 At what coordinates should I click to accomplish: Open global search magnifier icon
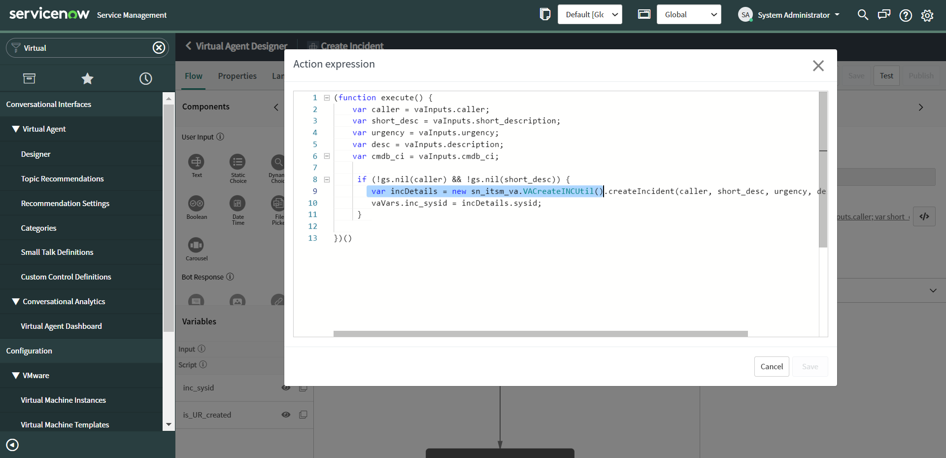(863, 15)
